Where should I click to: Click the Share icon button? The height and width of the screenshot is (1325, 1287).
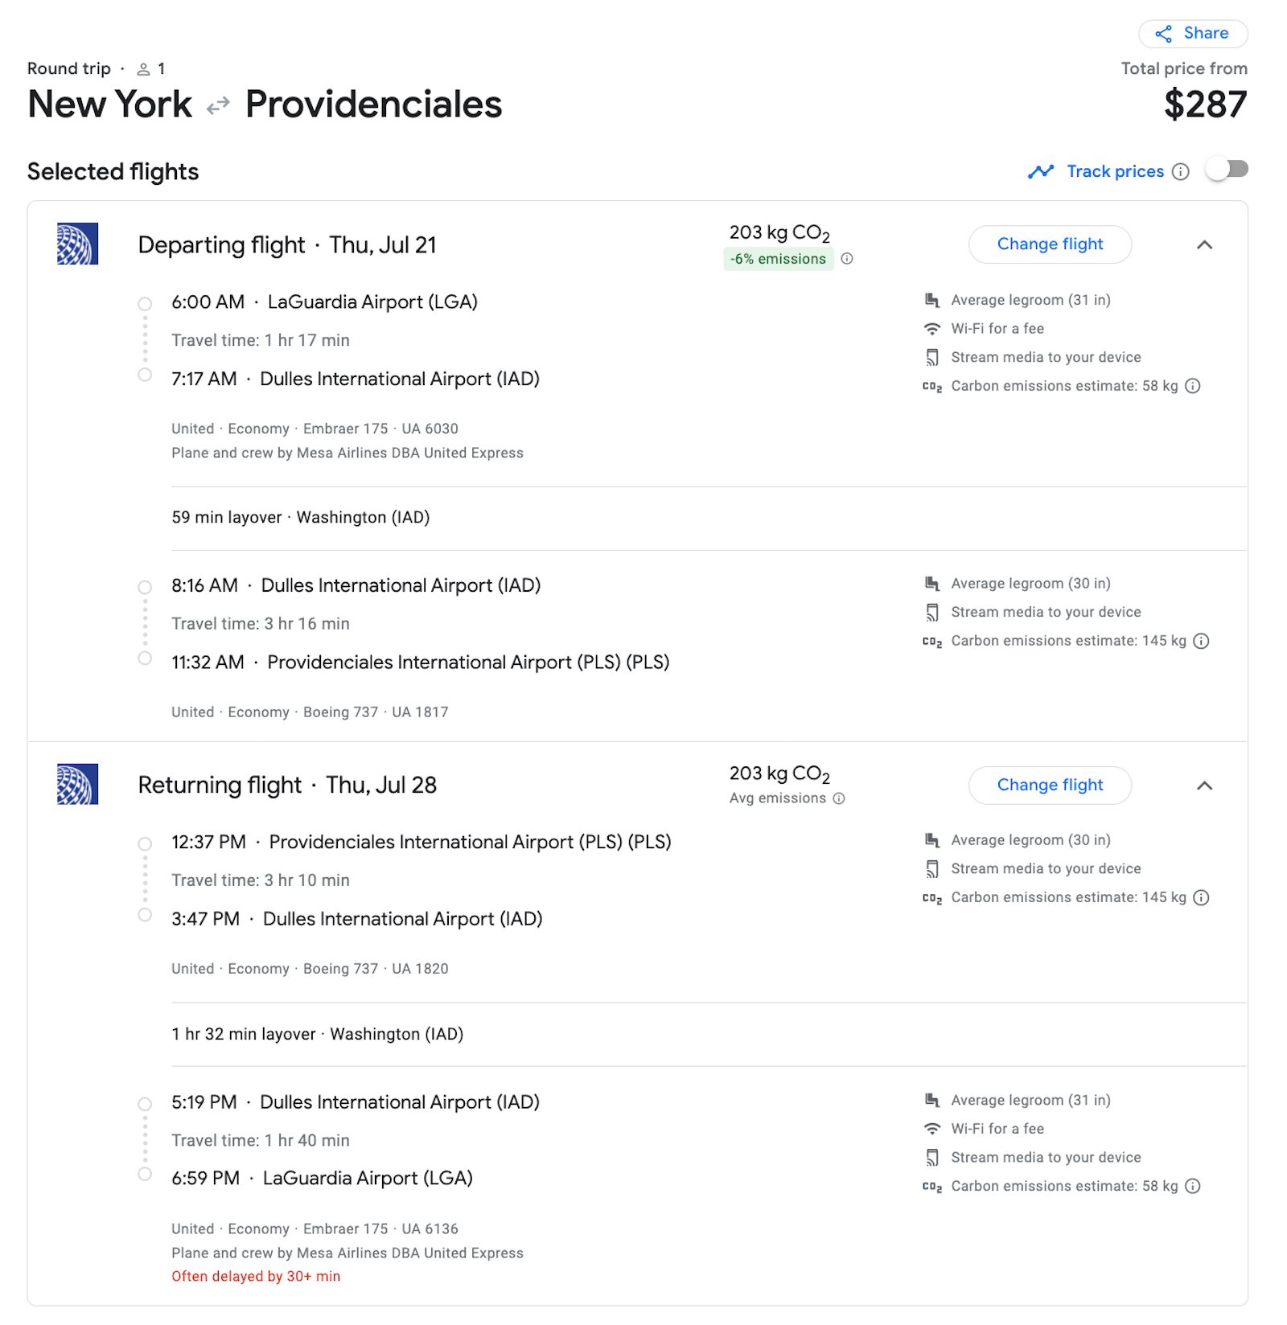(x=1192, y=34)
